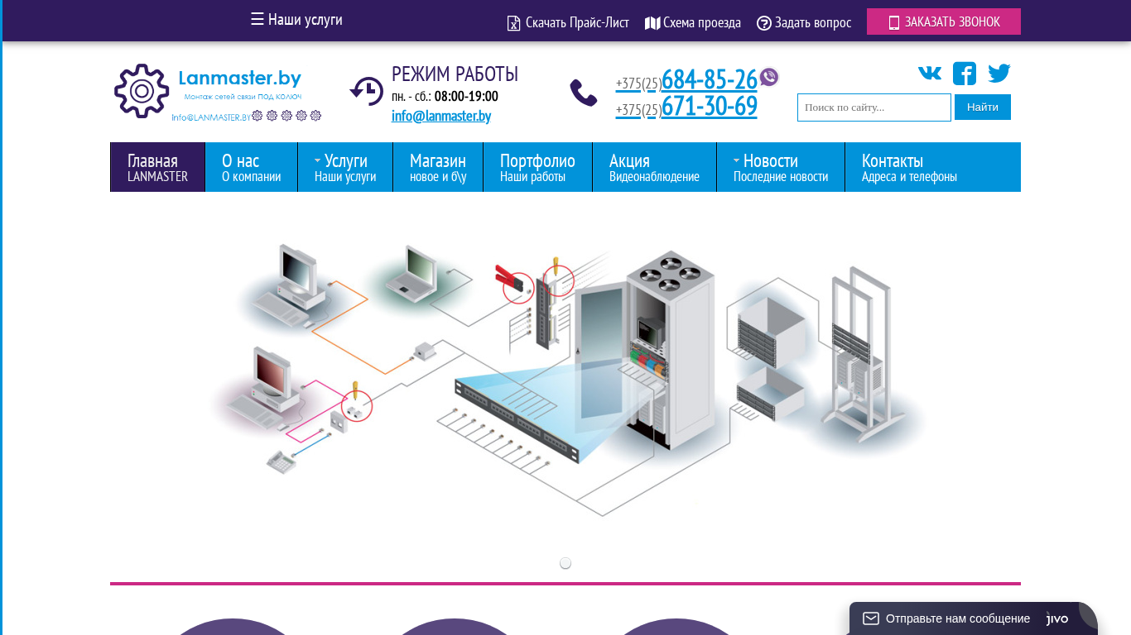Open the Портфолио menu item
Screen dimensions: 1131x635
point(537,167)
